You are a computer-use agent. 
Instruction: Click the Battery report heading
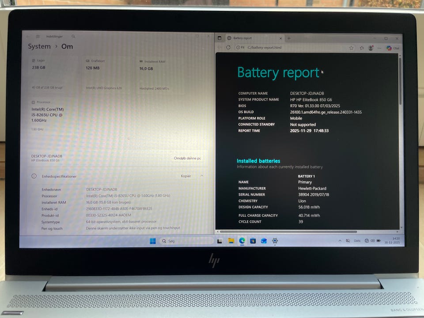[x=278, y=73]
